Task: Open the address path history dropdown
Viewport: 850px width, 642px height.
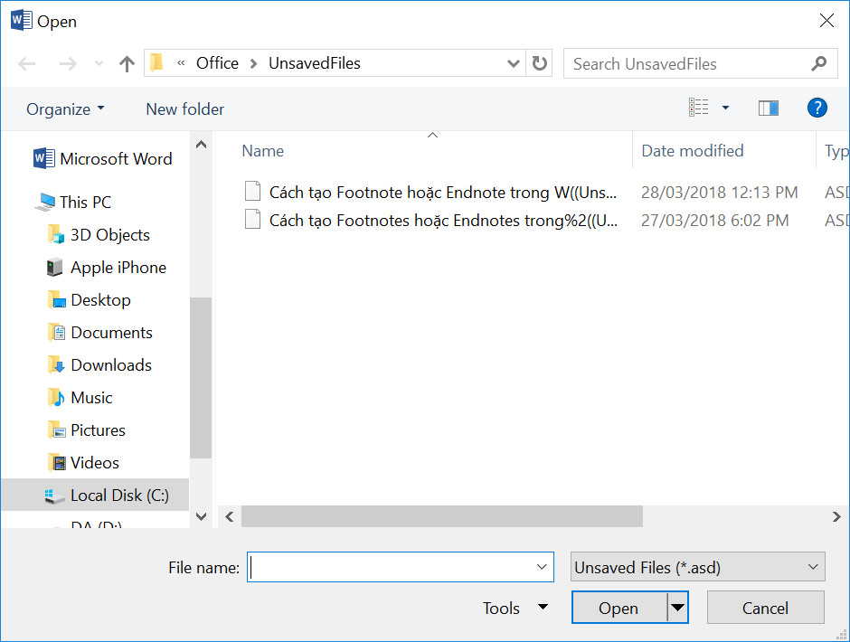Action: pyautogui.click(x=514, y=63)
